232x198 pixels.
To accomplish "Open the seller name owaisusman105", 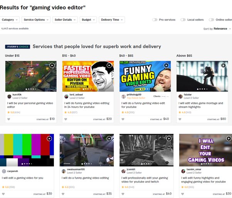I will tap(76, 169).
